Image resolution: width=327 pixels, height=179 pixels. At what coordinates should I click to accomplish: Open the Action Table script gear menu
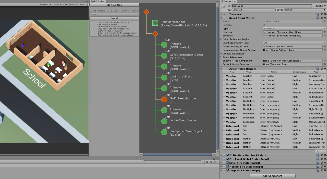[x=325, y=68]
